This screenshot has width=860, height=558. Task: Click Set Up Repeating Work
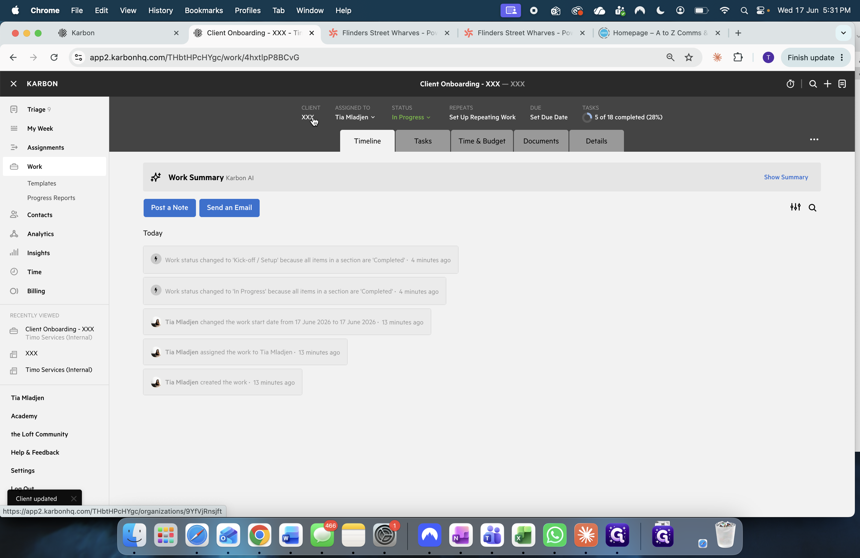point(482,117)
